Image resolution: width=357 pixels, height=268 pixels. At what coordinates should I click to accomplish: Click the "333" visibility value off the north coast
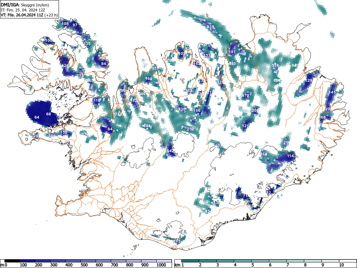coord(210,27)
